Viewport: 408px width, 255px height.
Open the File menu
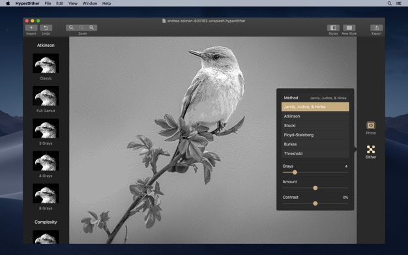(x=48, y=3)
